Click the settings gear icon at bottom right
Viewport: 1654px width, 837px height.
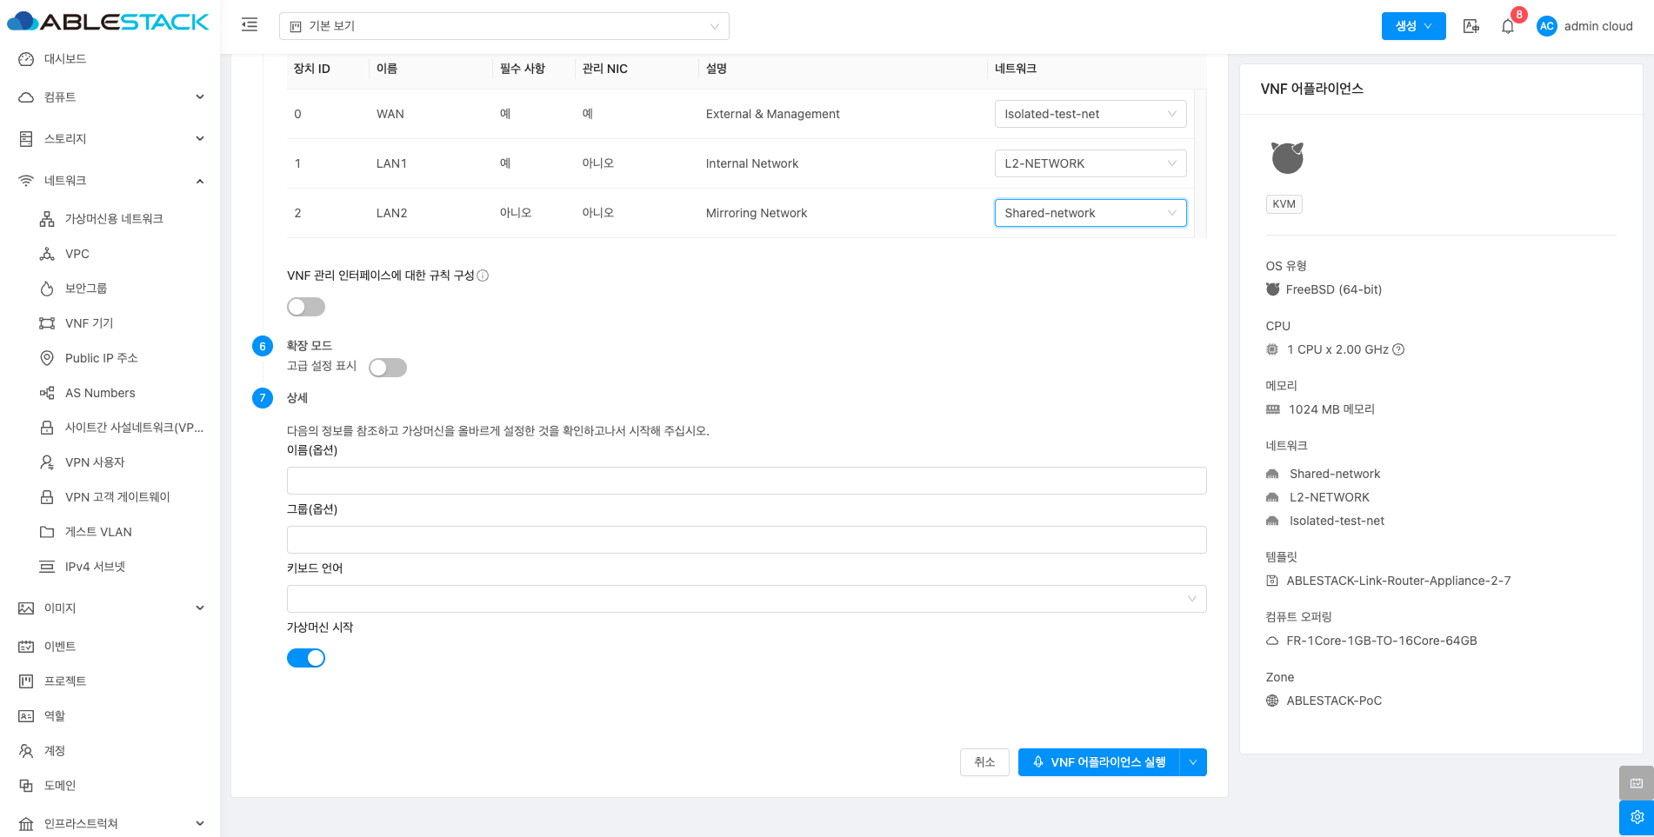(x=1636, y=817)
